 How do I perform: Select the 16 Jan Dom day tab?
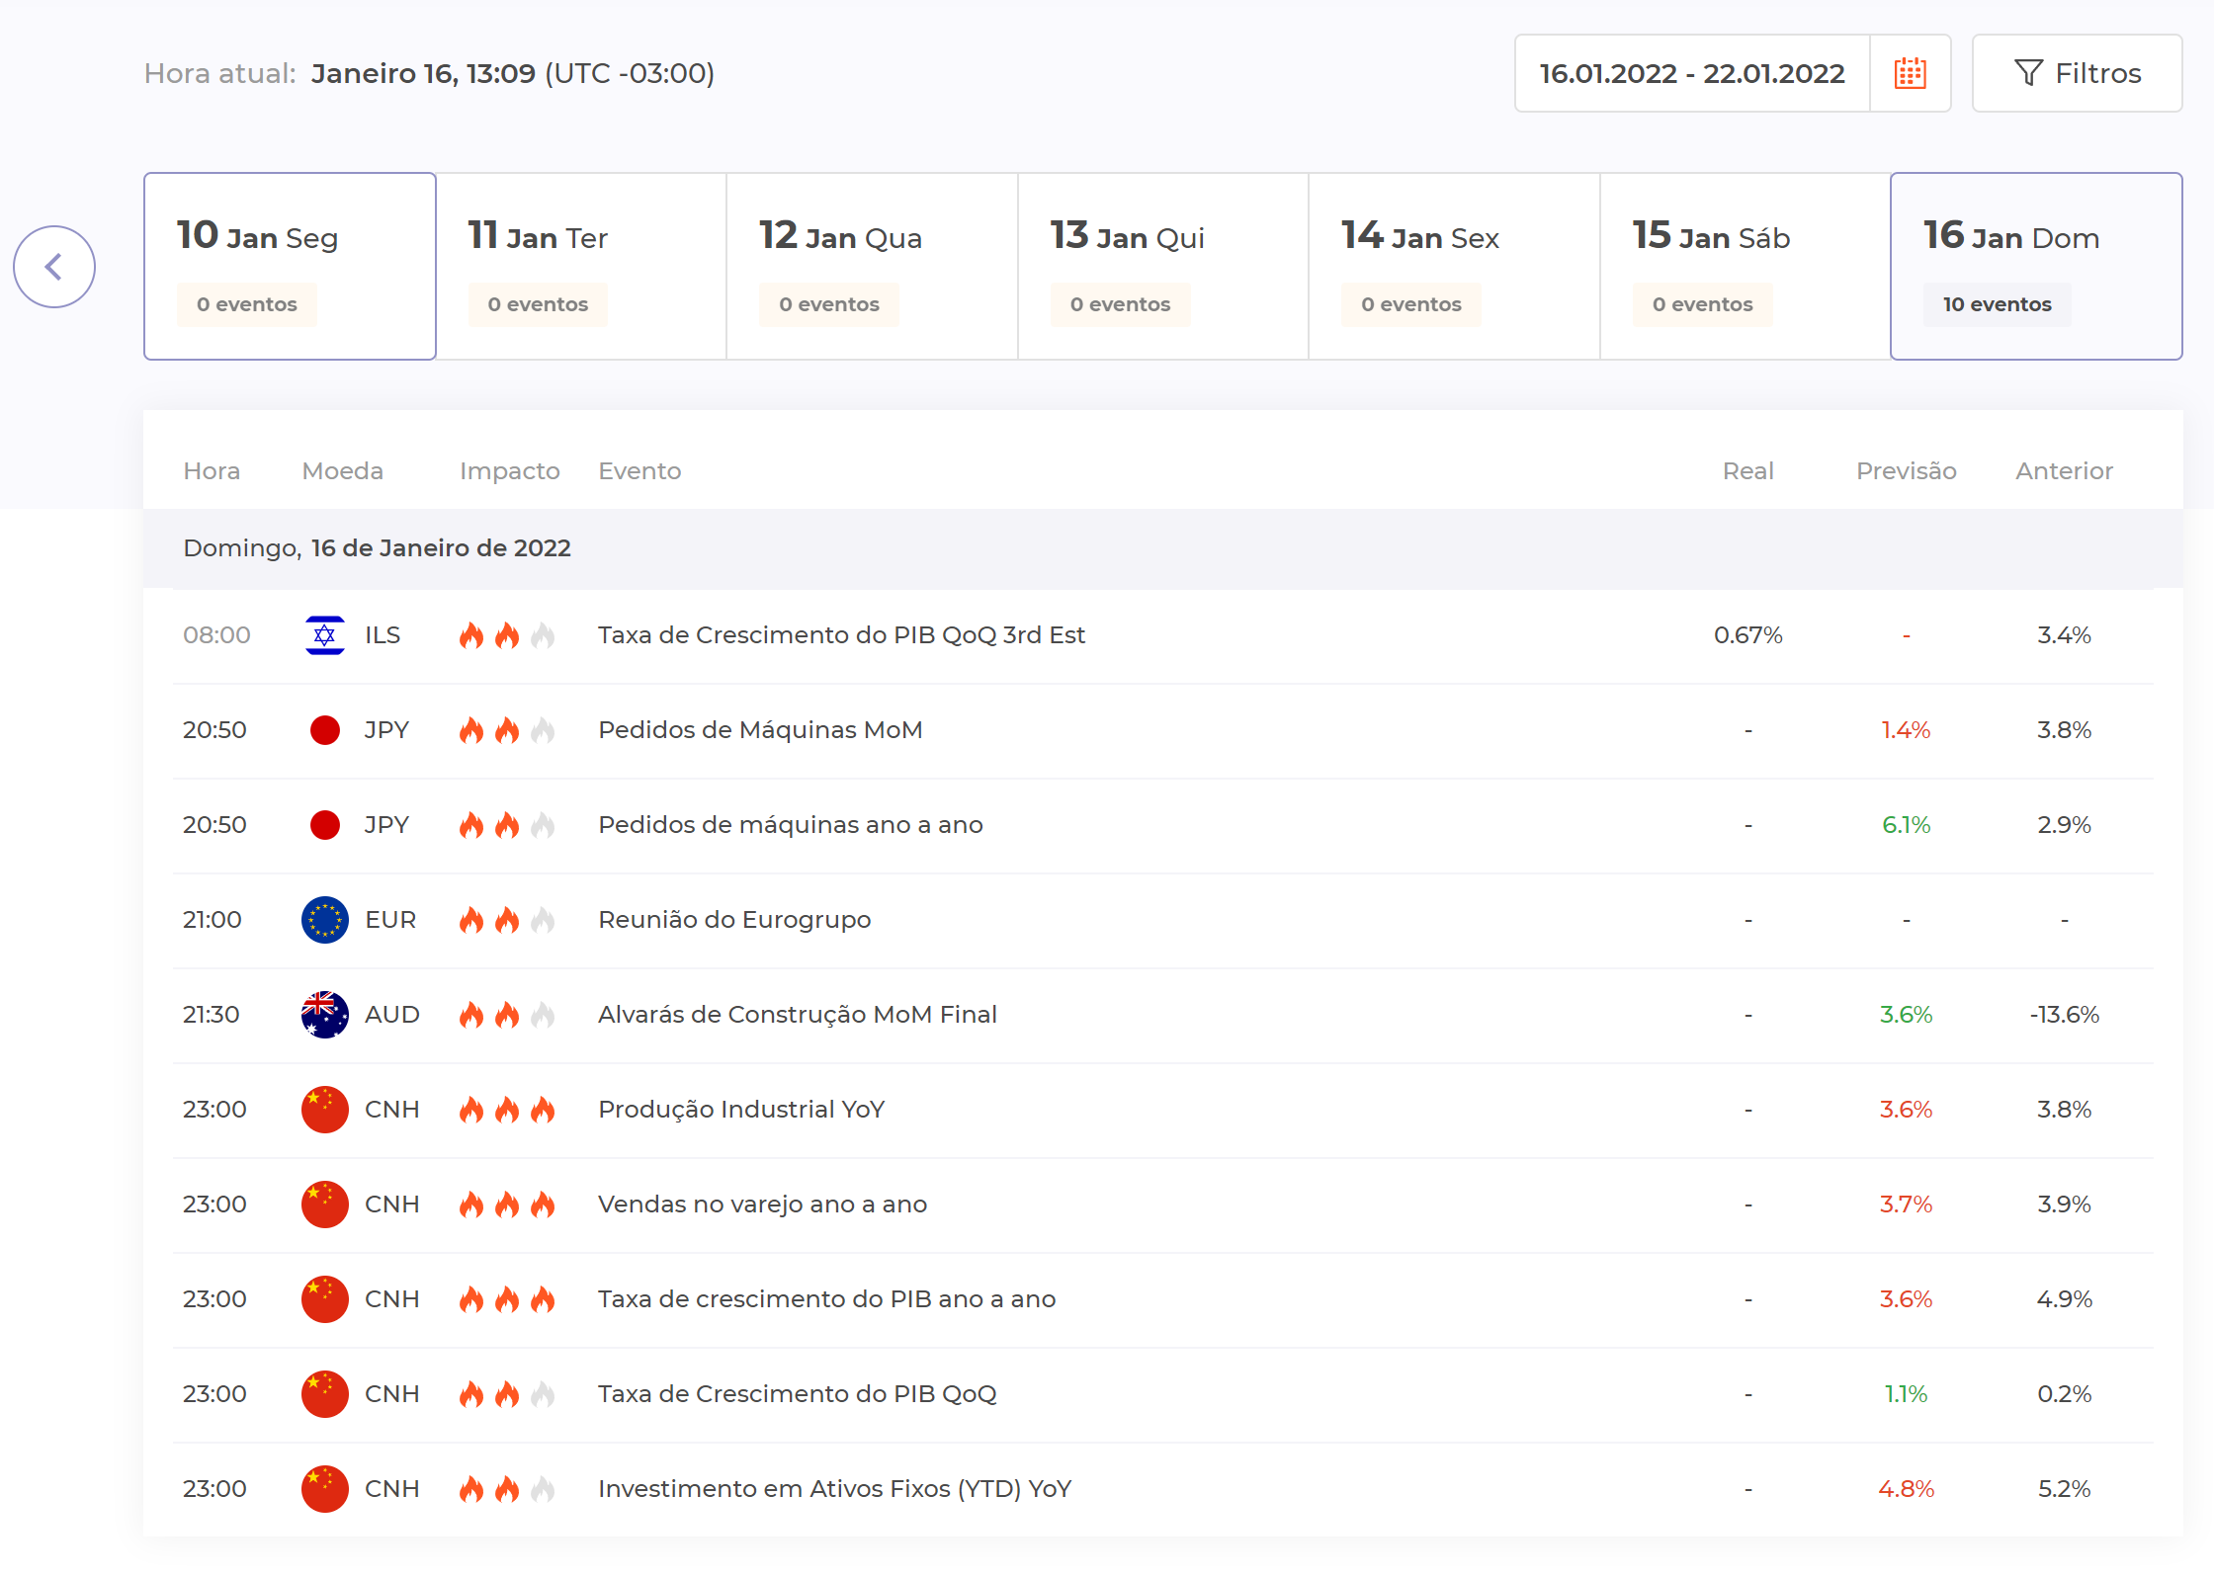2035,266
